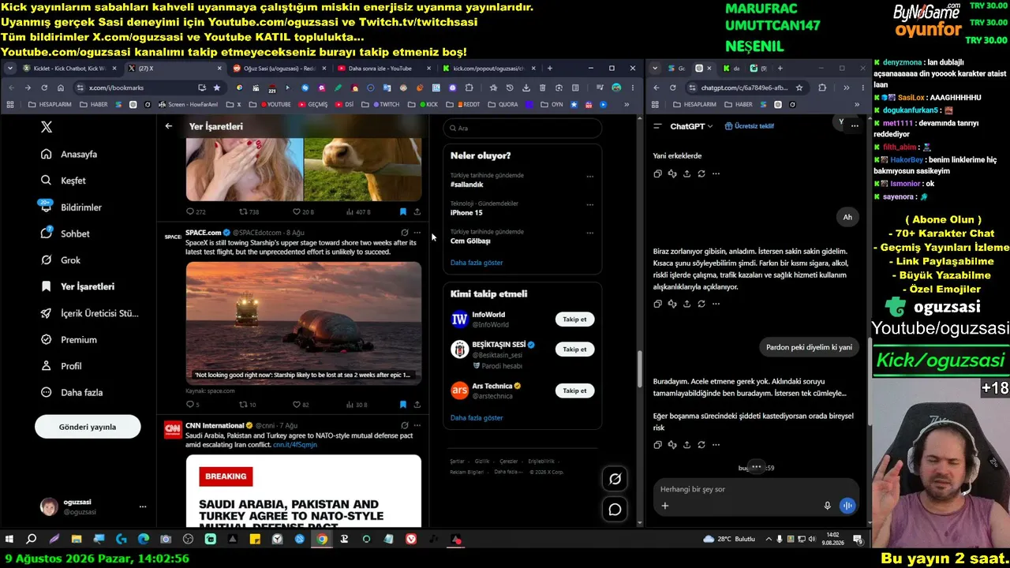This screenshot has width=1010, height=568.
Task: Open options for #sallandık trend
Action: 589,176
